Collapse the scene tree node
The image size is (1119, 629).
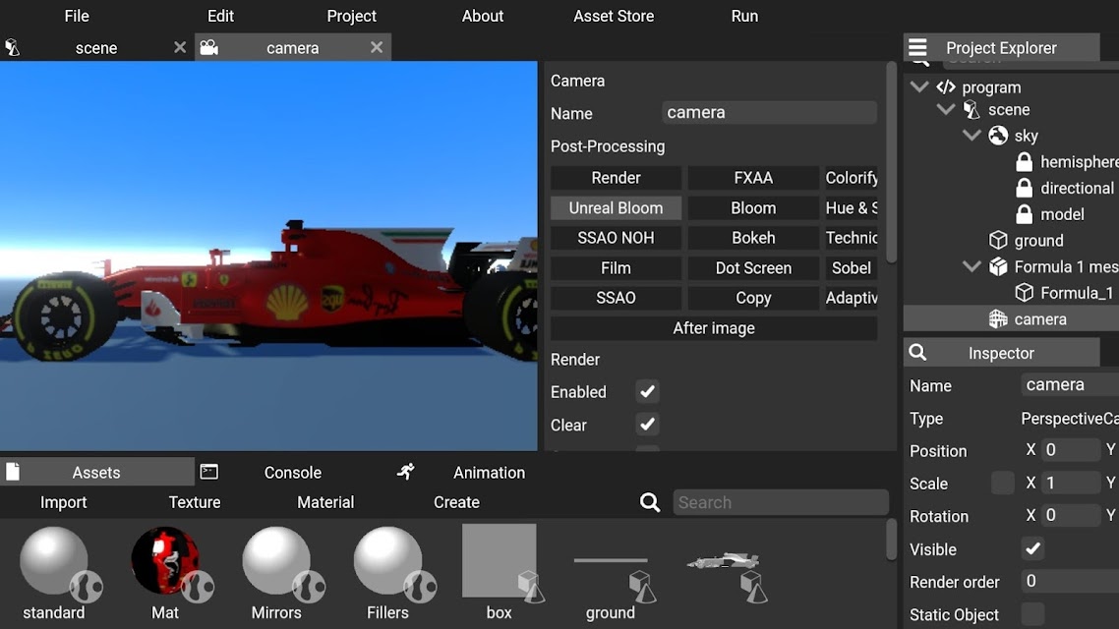coord(946,110)
